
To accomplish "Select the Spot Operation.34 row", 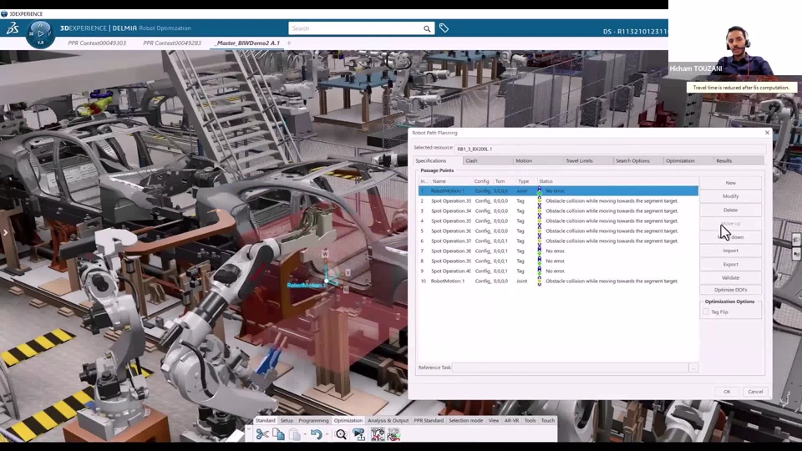I will click(x=558, y=210).
